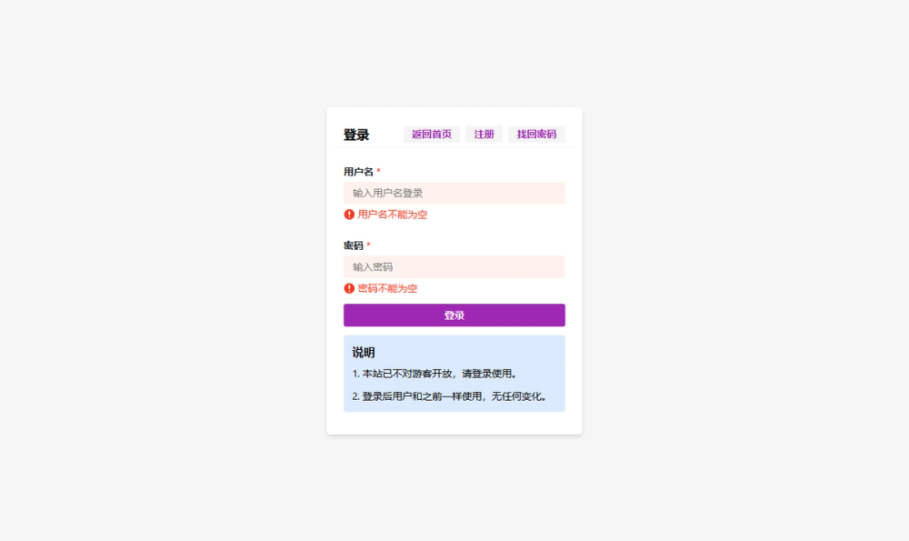The width and height of the screenshot is (909, 541).
Task: Click the red required asterisk next to 密码
Action: [369, 244]
